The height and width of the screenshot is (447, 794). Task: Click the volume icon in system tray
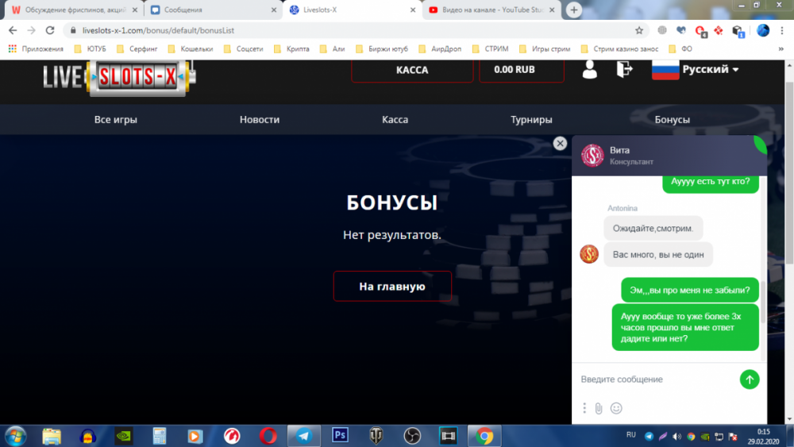[x=677, y=437]
